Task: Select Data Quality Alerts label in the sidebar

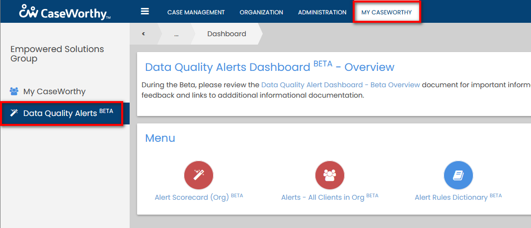Action: [61, 114]
